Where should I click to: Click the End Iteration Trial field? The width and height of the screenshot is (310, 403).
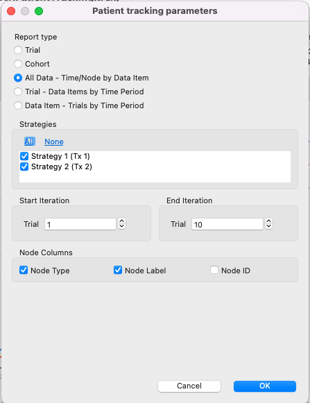tap(227, 224)
